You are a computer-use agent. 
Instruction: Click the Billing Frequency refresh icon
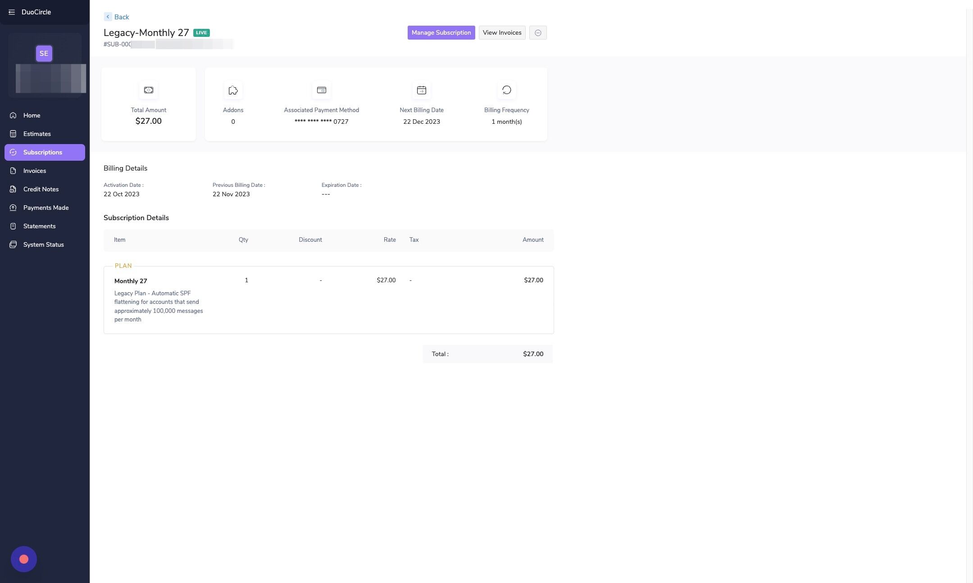click(x=506, y=90)
